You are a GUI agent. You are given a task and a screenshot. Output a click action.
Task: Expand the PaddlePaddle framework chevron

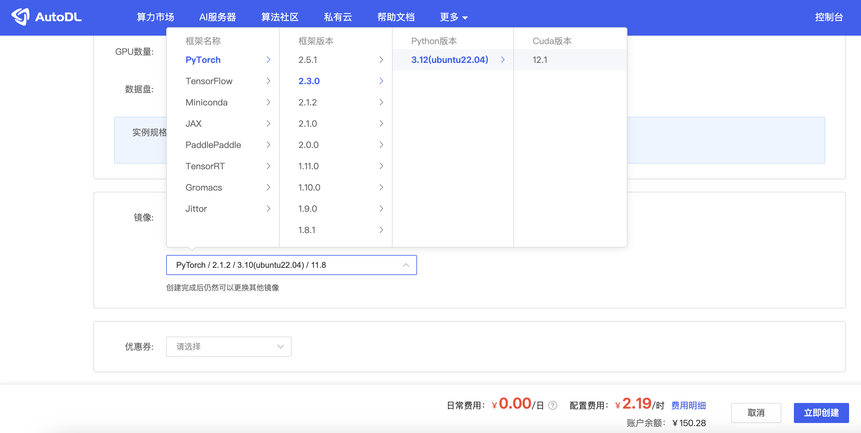pyautogui.click(x=268, y=145)
